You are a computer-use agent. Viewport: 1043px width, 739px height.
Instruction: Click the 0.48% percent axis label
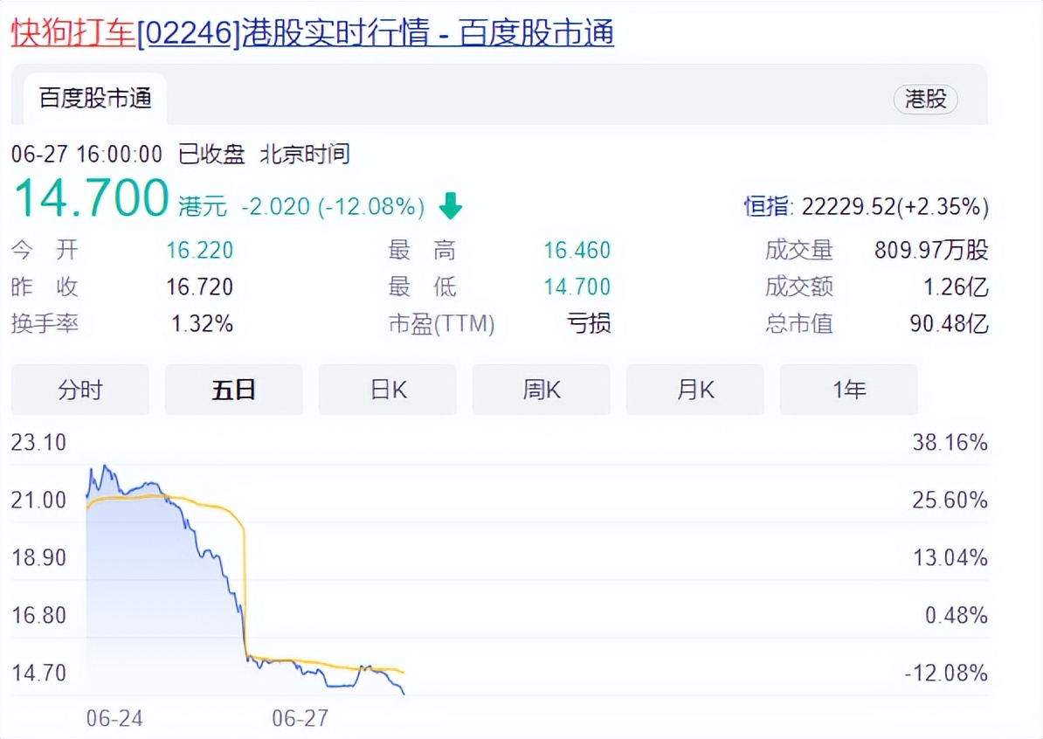(x=957, y=615)
